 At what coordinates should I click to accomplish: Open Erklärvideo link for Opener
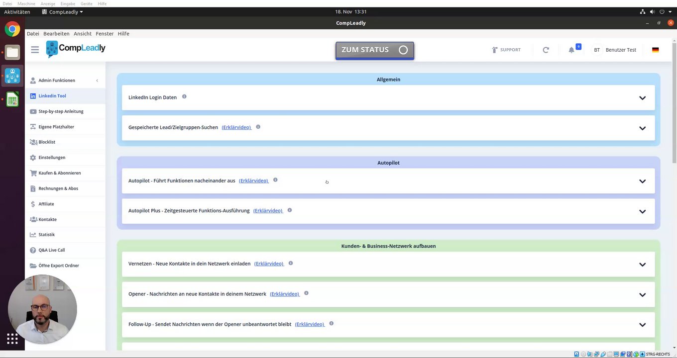[285, 294]
